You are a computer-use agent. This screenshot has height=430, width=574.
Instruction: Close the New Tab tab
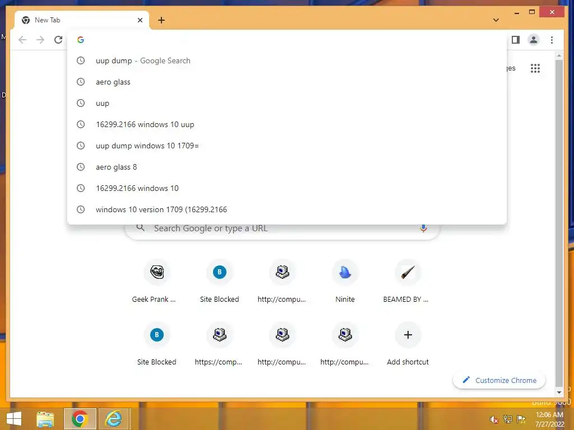pos(140,20)
